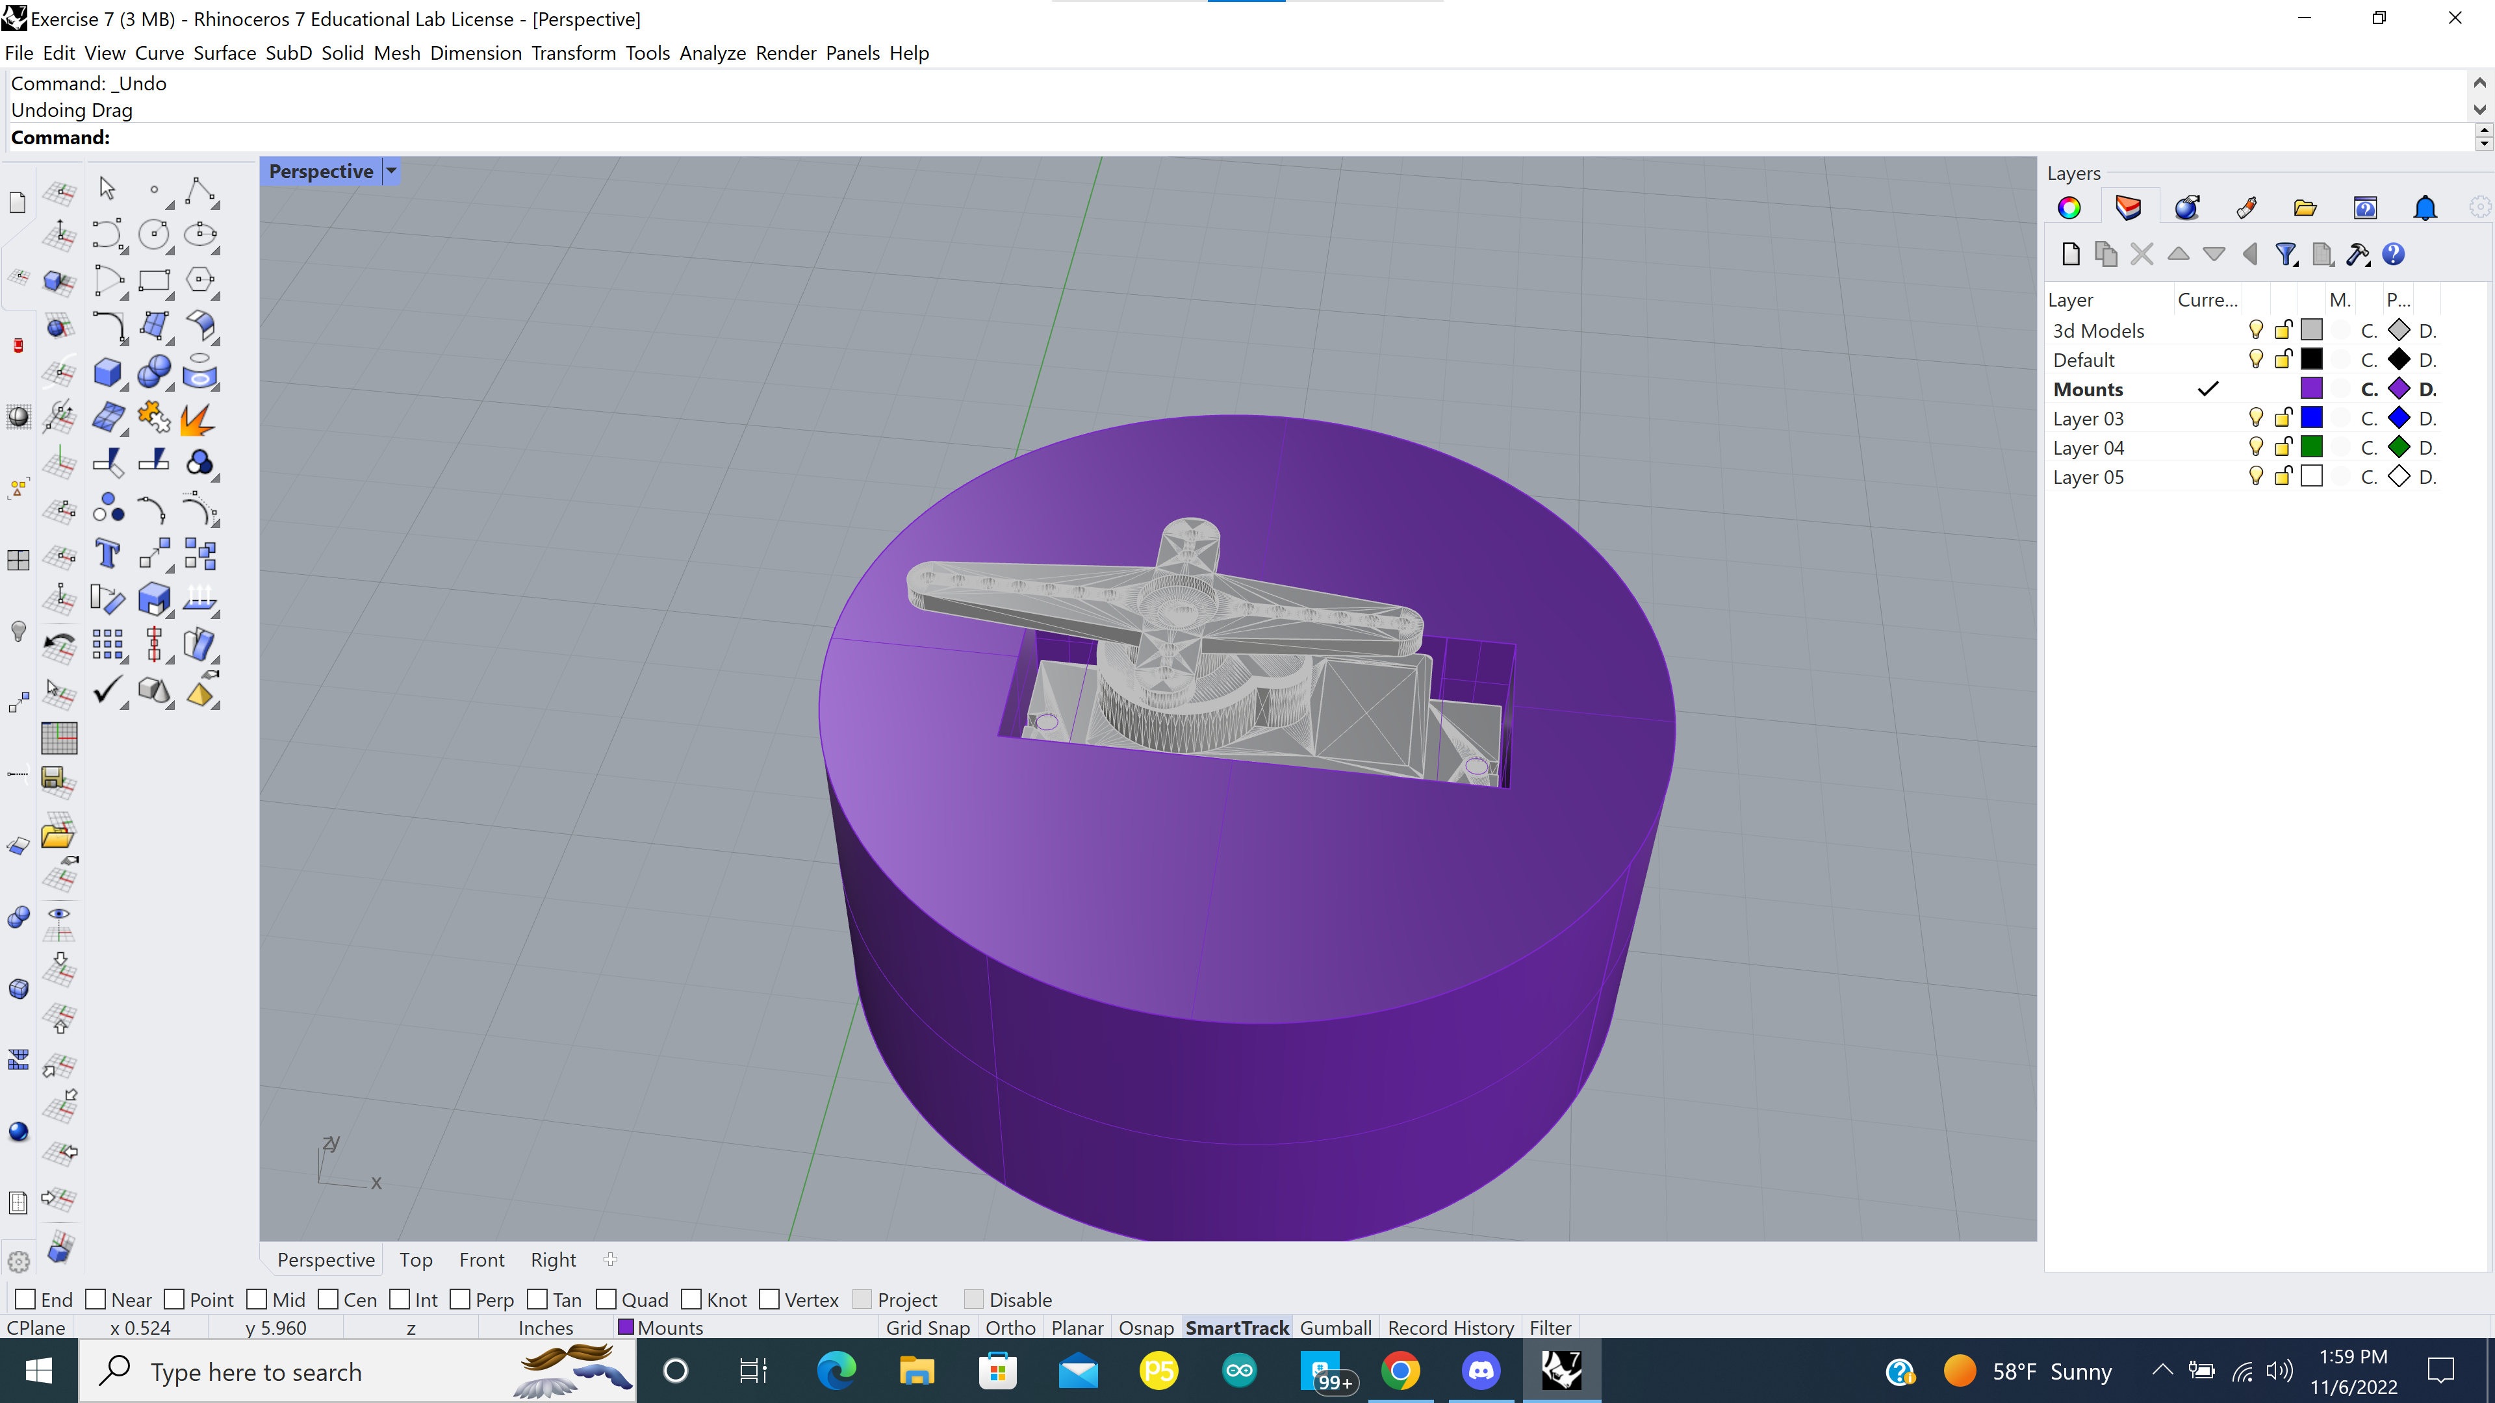The width and height of the screenshot is (2495, 1403).
Task: Open the Boolean union spheres tool
Action: [x=154, y=372]
